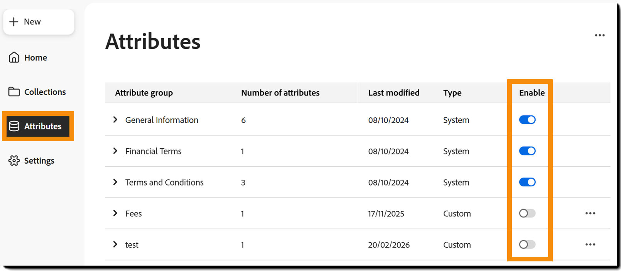
Task: Click the Home icon in the sidebar
Action: (x=14, y=57)
